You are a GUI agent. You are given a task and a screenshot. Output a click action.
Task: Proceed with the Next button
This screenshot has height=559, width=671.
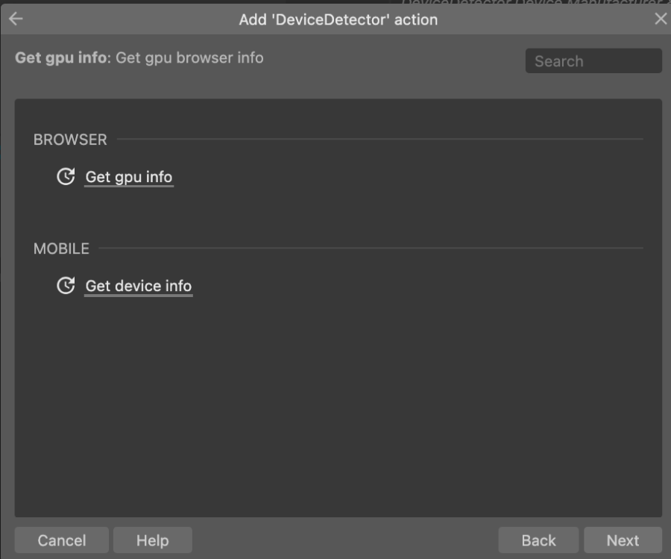[623, 540]
